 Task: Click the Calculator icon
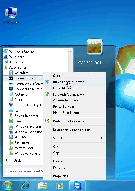tap(11, 73)
